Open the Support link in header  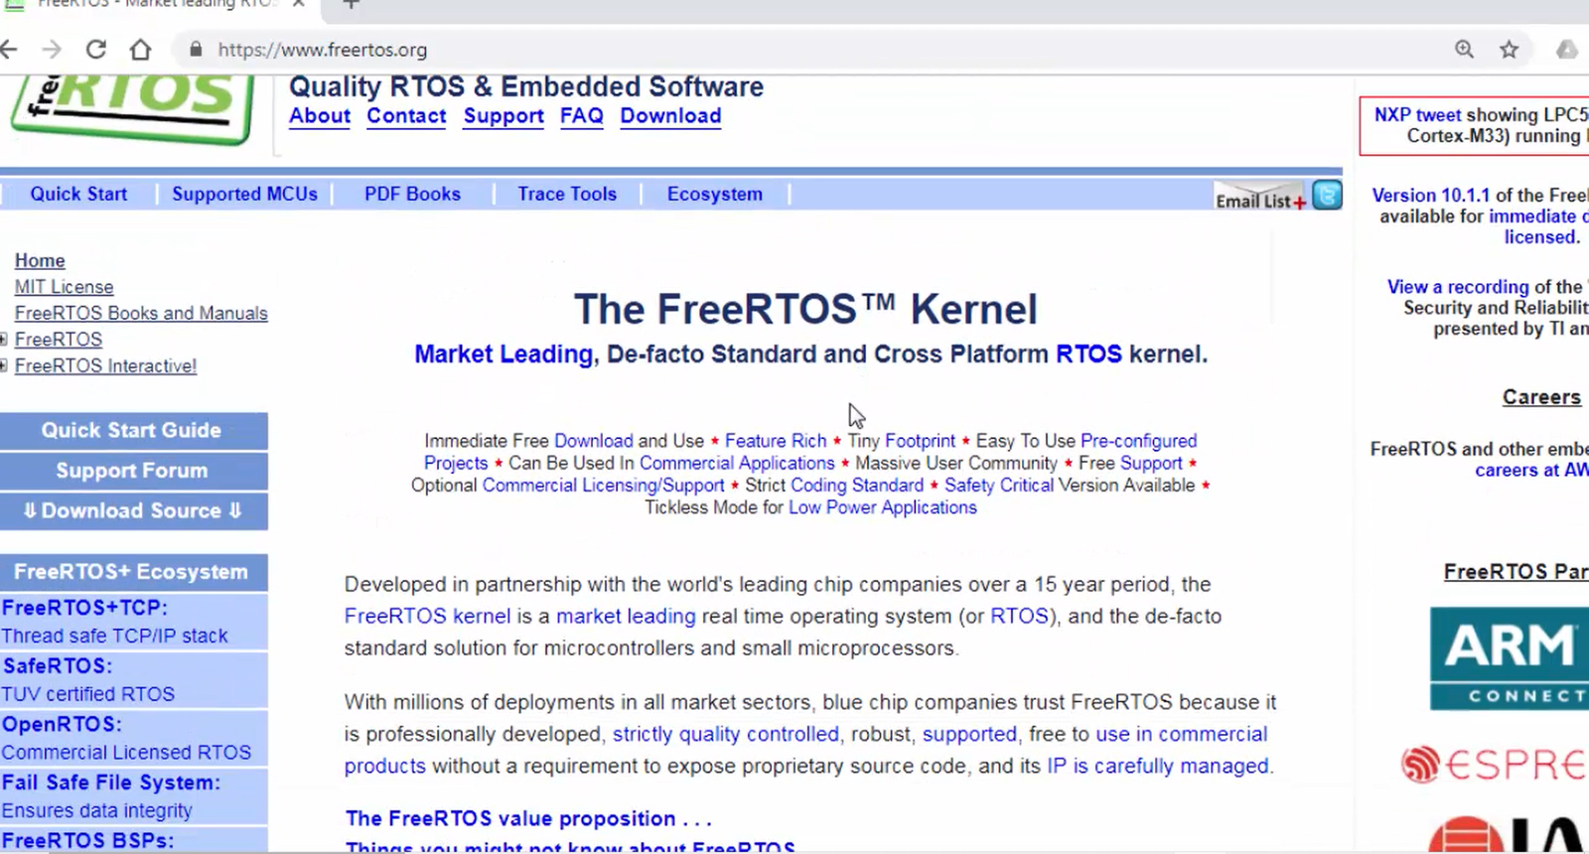click(x=504, y=116)
